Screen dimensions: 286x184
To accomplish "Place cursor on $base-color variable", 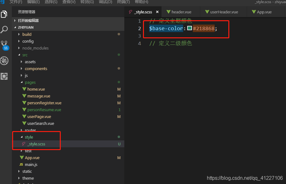I will tap(166, 28).
